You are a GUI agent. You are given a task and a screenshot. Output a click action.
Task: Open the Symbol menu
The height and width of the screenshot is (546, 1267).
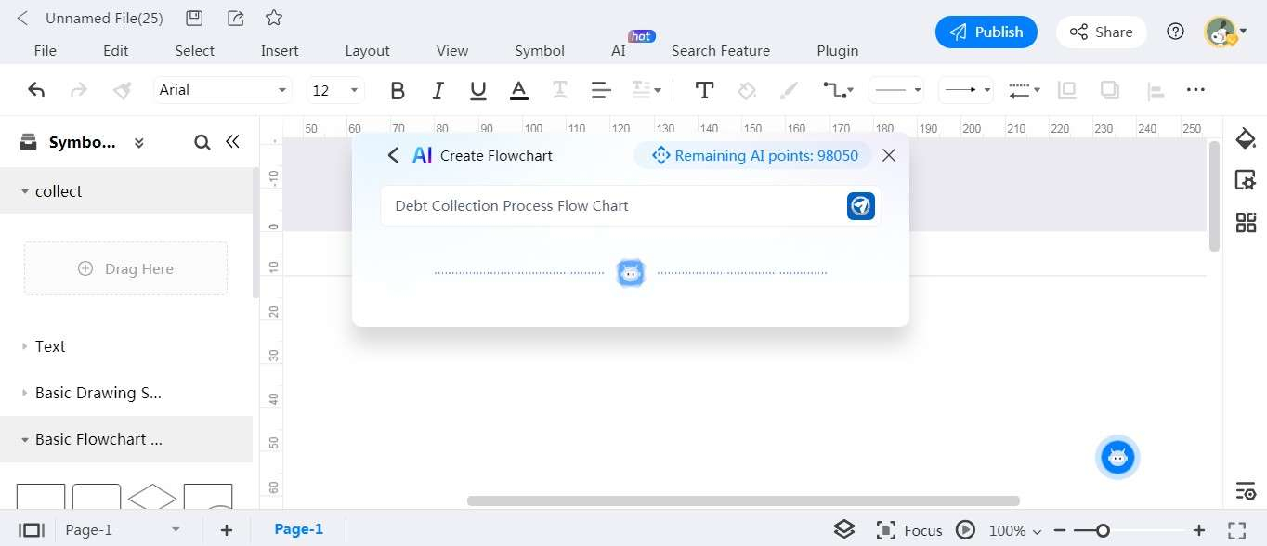(540, 50)
